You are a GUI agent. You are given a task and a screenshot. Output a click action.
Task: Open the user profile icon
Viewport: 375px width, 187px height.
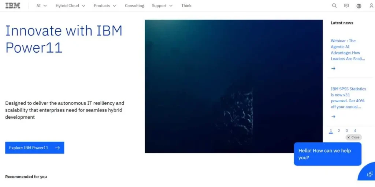coord(371,6)
